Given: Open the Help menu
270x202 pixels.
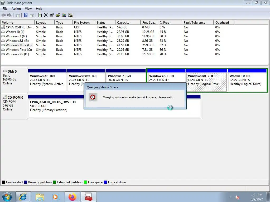Looking at the screenshot, I should [x=39, y=9].
